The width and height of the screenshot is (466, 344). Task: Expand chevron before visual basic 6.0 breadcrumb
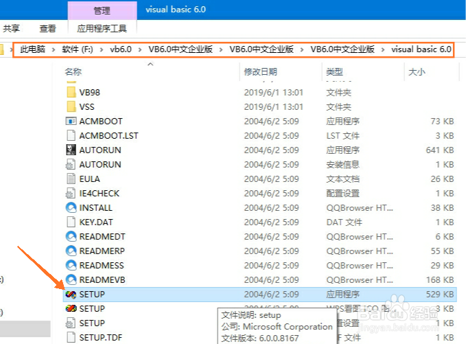[x=383, y=49]
